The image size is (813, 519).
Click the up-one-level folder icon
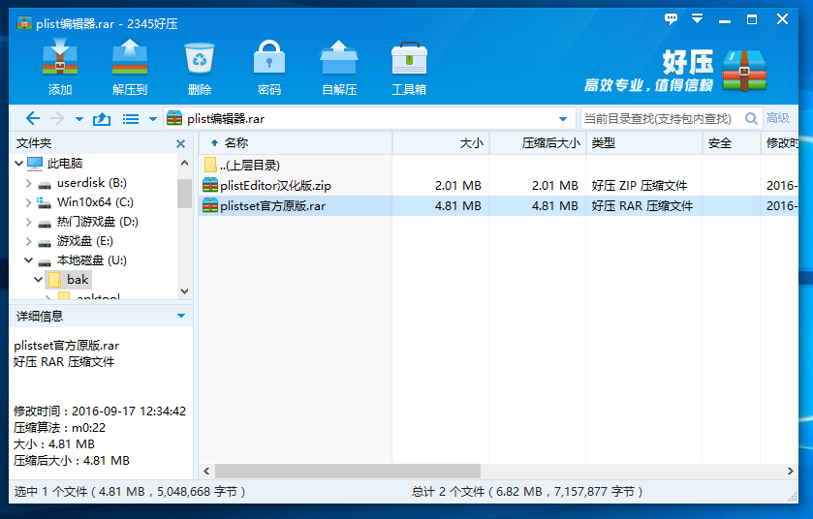(x=102, y=118)
